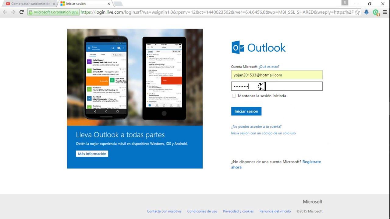
Task: Minimize the Chrome window
Action: (x=356, y=4)
